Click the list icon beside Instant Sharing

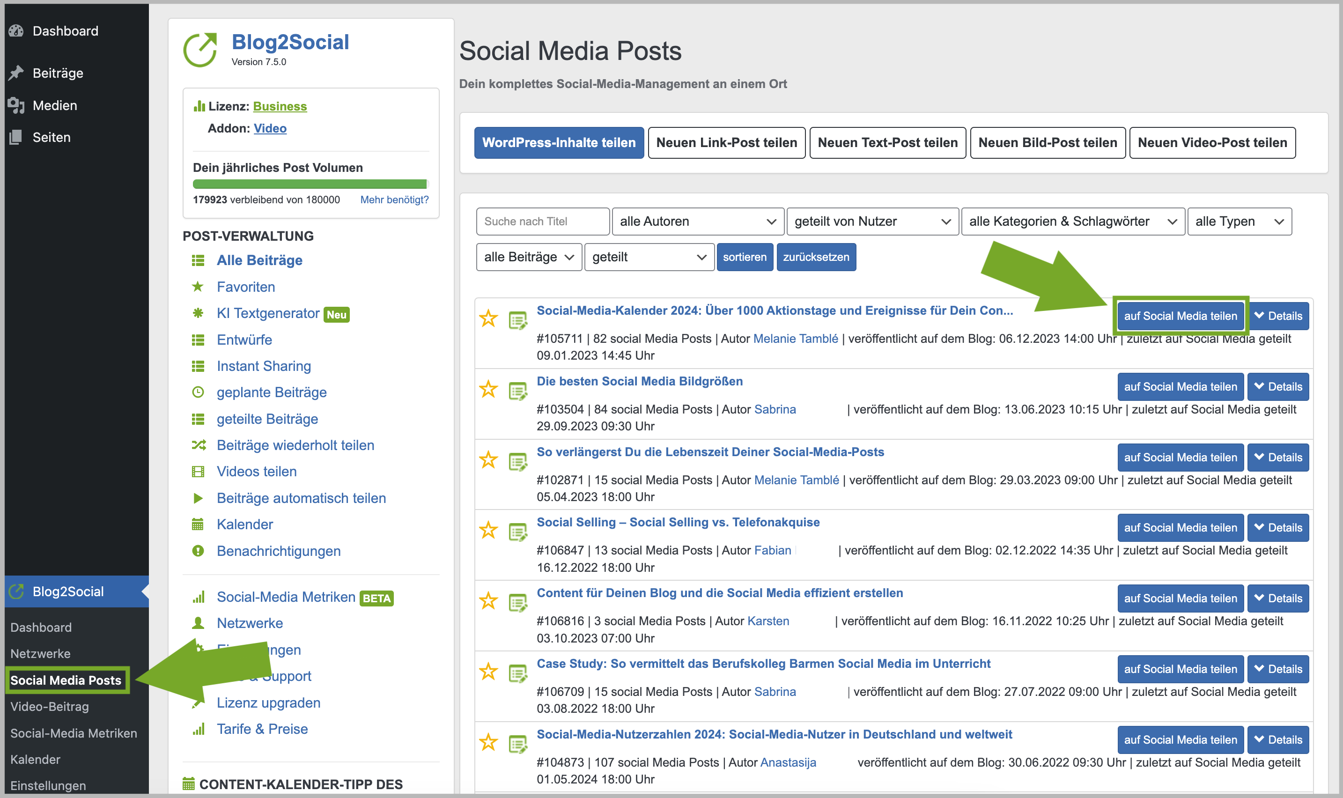coord(198,366)
